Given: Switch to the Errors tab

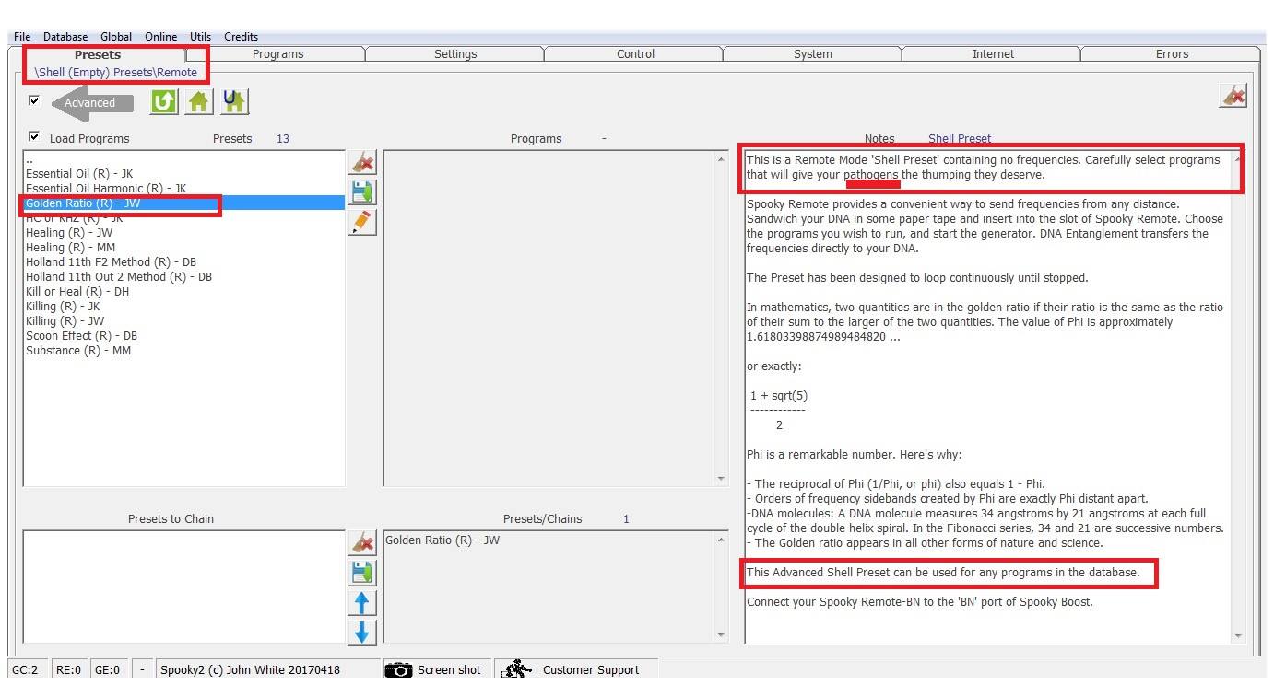Looking at the screenshot, I should 1172,54.
